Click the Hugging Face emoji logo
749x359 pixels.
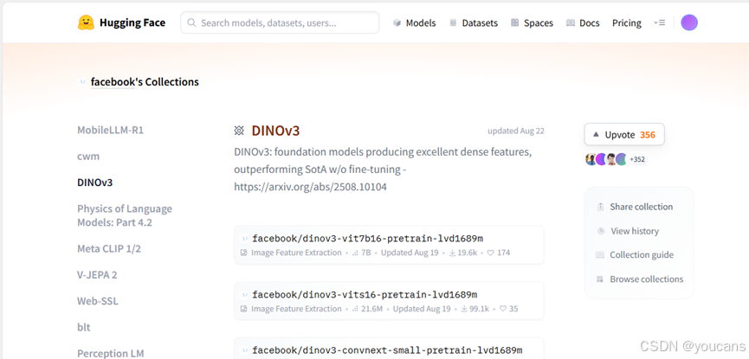pos(86,22)
